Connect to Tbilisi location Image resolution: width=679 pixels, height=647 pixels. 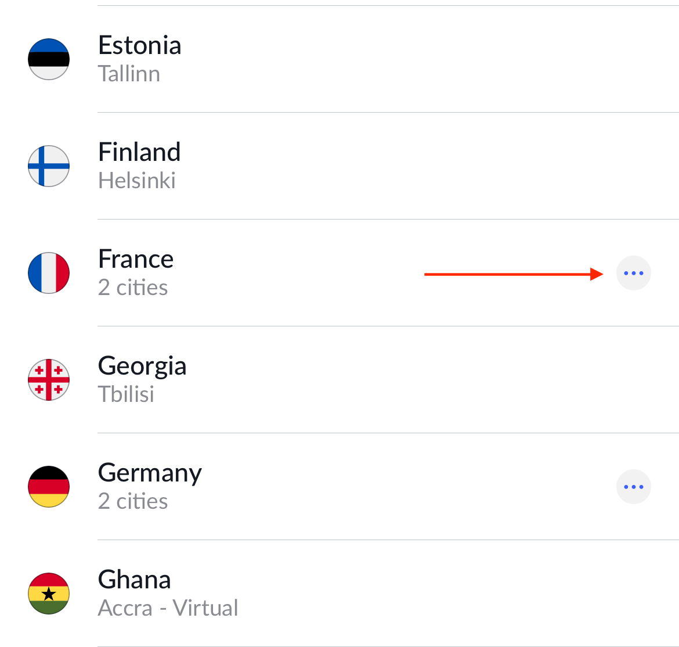click(x=126, y=394)
